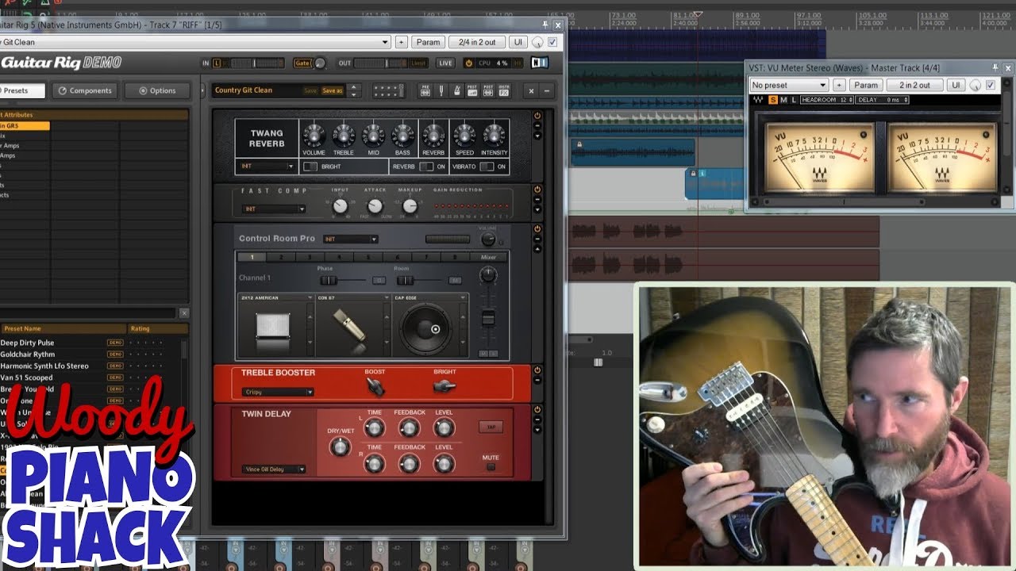Select Harmonic Synth Lfo Stereo preset
This screenshot has width=1016, height=571.
44,366
